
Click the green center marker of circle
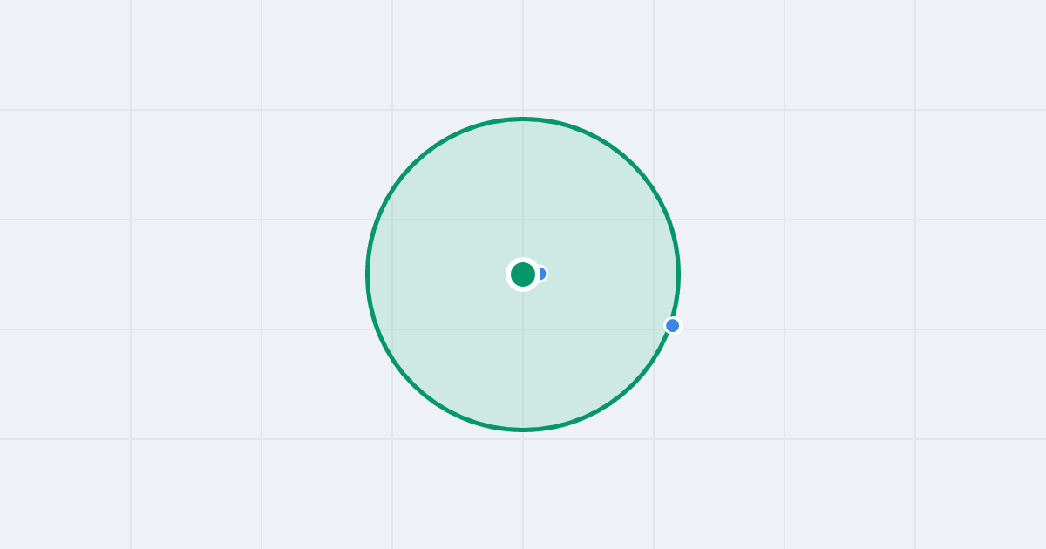coord(523,274)
